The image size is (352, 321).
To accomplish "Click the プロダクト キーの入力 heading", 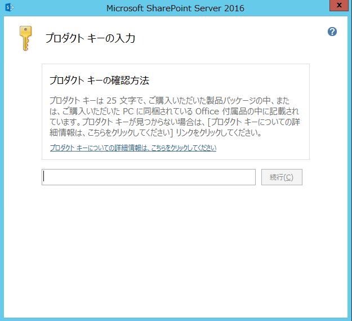I will (90, 38).
